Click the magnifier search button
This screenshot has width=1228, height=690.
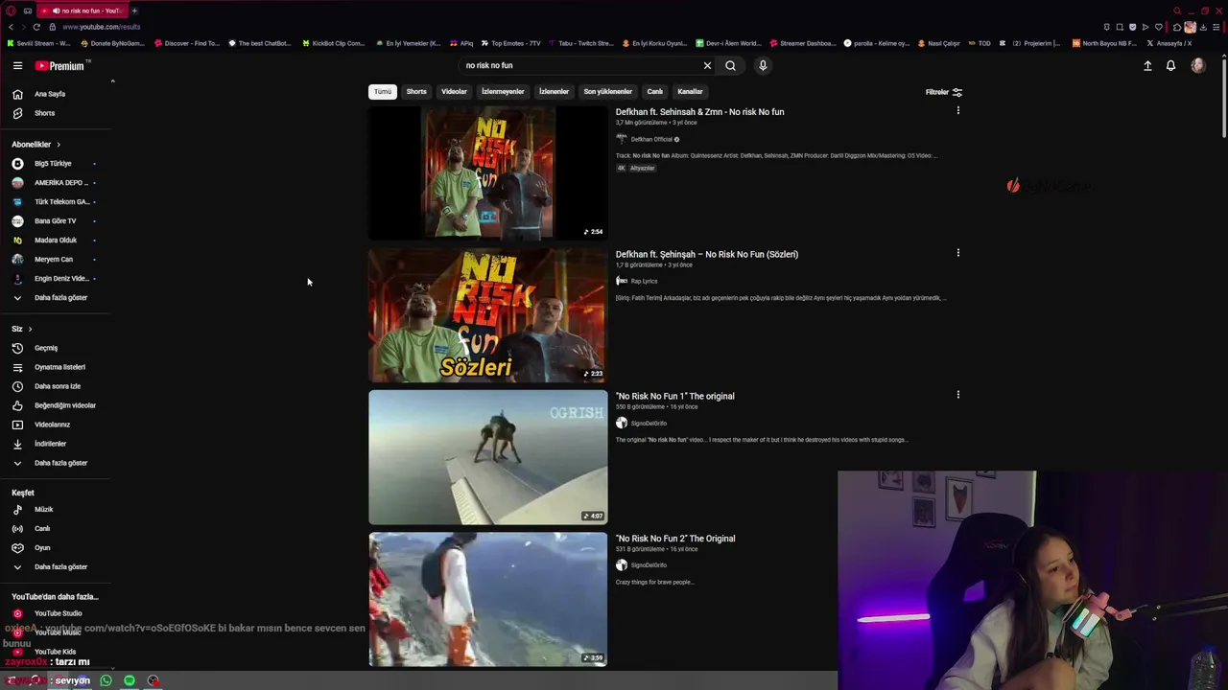coord(730,65)
